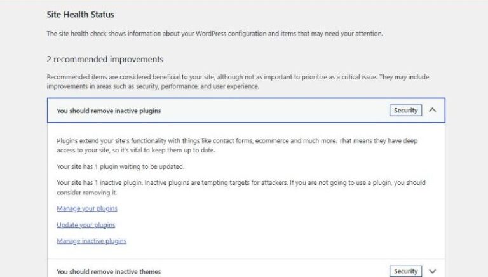
Task: Click the Security badge on plugins row
Action: (405, 110)
